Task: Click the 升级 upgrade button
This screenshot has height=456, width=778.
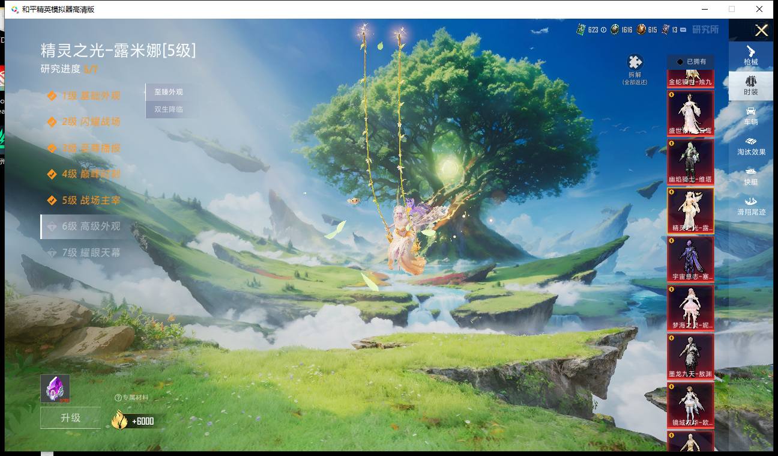Action: (70, 418)
